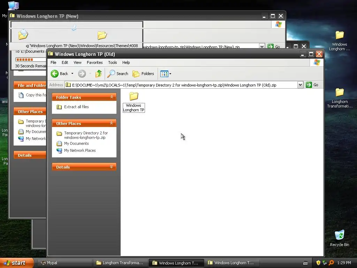
Task: Open My Network Places link
Action: coord(80,150)
